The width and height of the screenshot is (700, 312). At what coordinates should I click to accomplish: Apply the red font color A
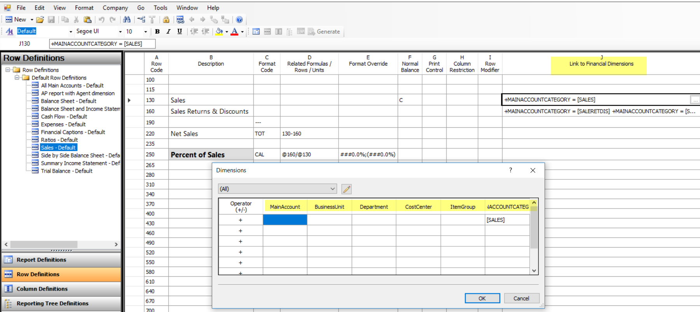(234, 31)
